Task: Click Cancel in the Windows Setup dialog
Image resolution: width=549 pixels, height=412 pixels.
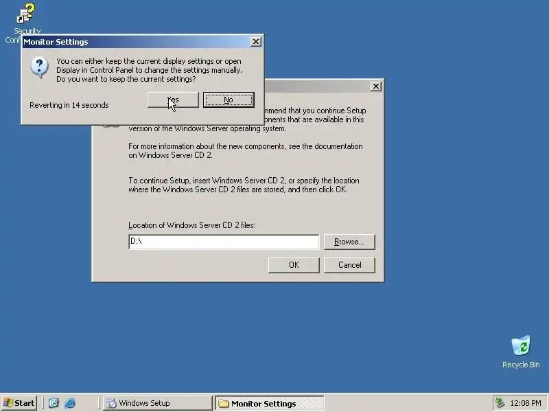Action: [x=349, y=265]
